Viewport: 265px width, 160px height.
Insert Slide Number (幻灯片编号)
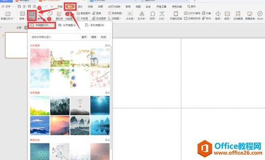click(x=192, y=13)
